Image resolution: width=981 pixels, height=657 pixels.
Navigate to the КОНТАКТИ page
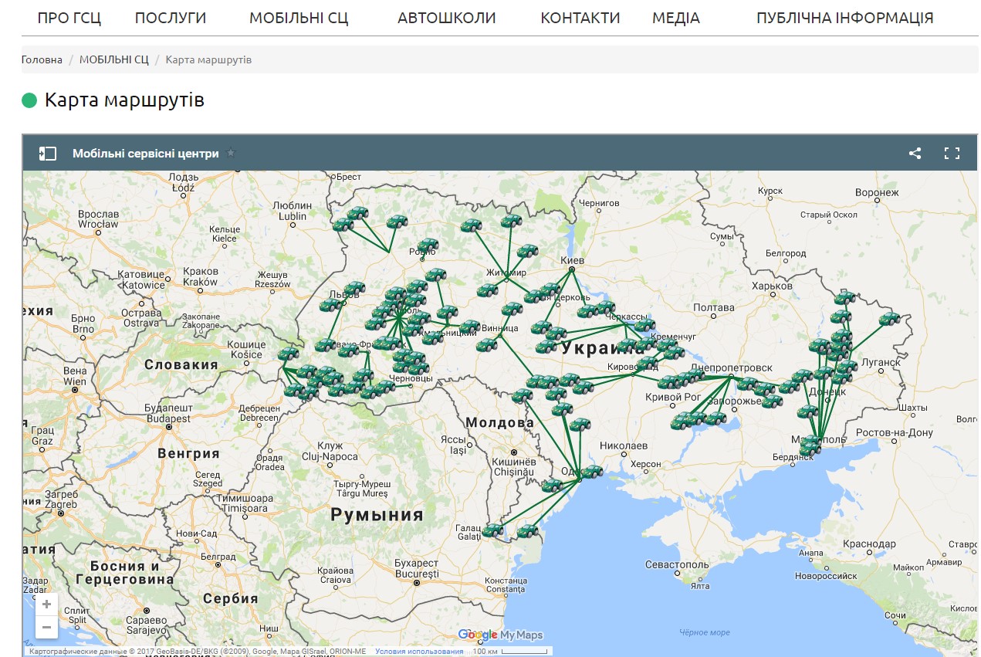[580, 18]
